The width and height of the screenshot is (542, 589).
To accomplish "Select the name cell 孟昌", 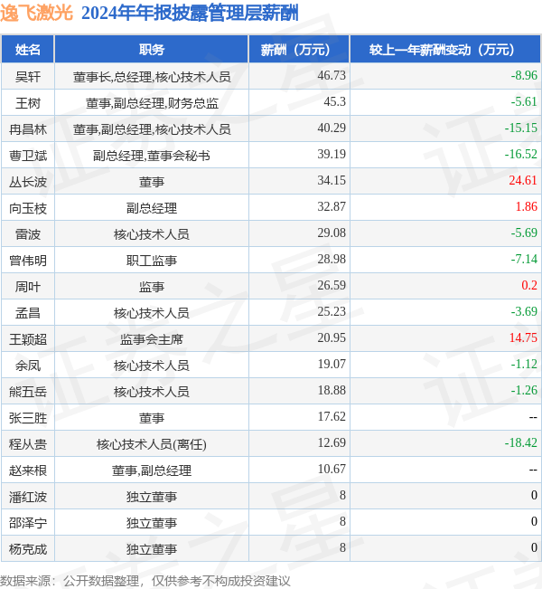I will tap(28, 313).
